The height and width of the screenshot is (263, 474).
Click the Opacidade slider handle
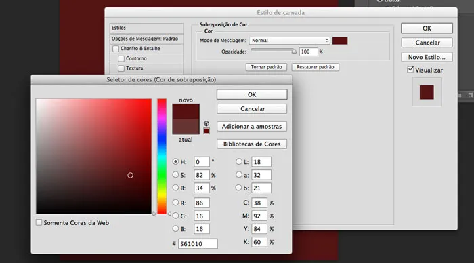click(x=294, y=52)
